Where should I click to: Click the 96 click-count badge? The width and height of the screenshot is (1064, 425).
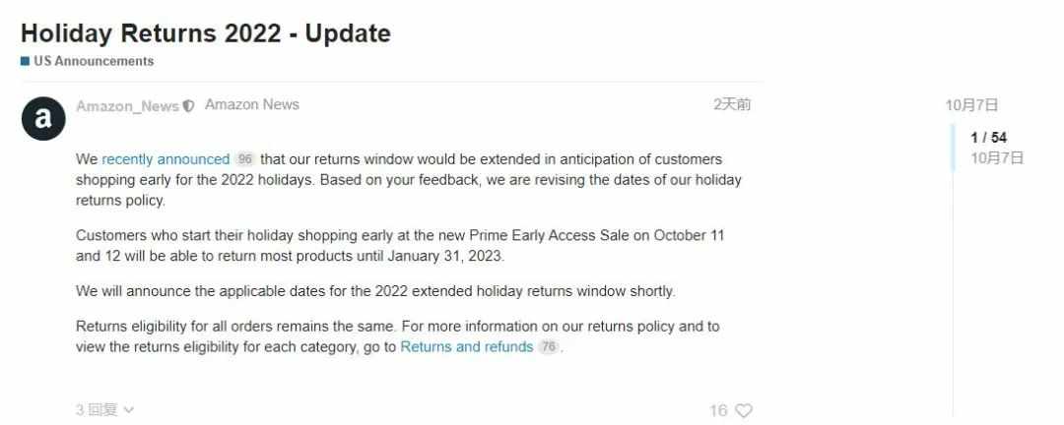[x=245, y=159]
